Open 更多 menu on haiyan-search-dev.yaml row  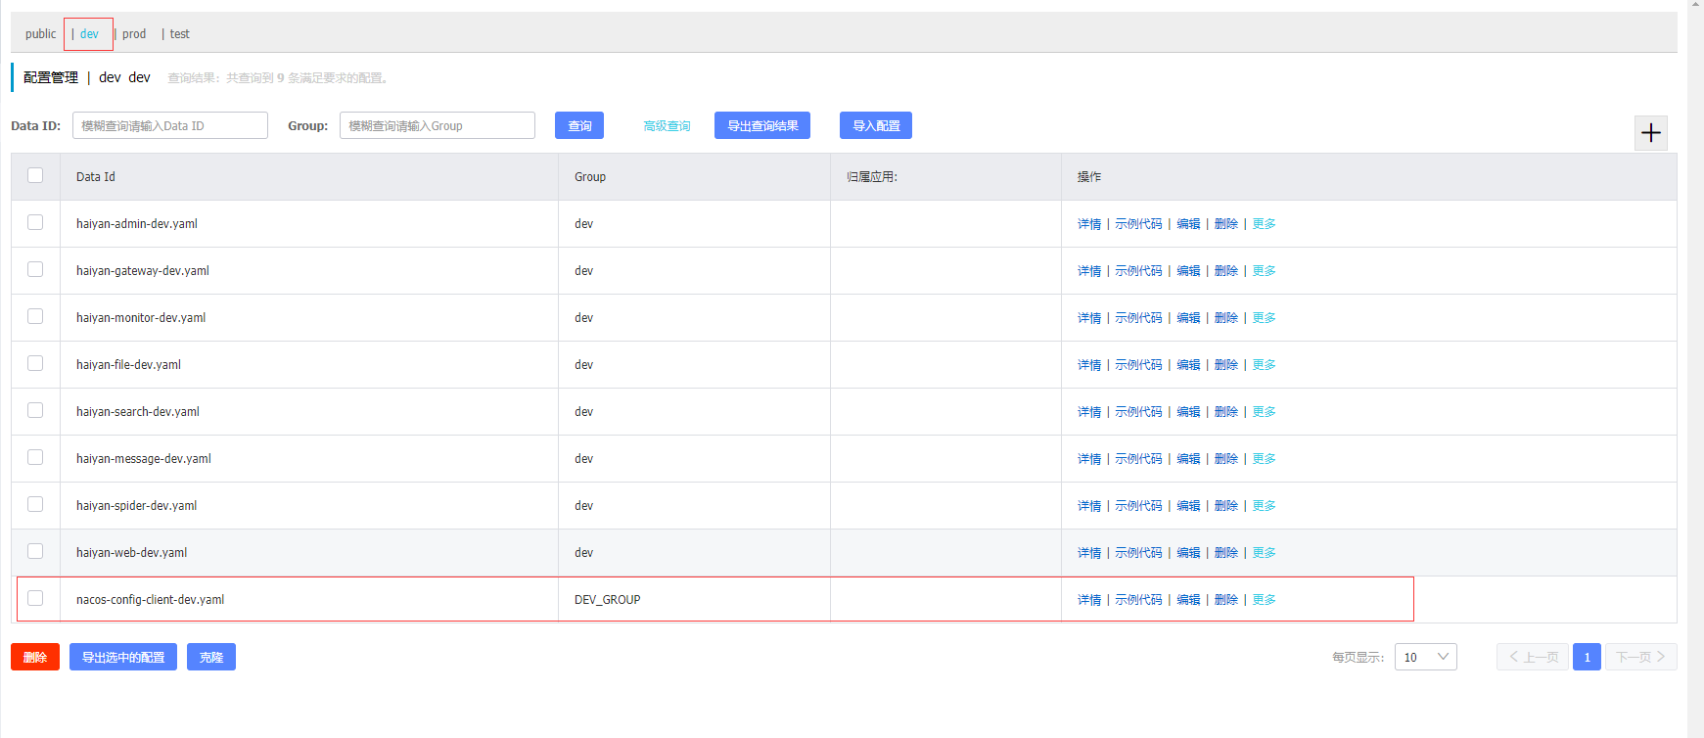coord(1265,412)
